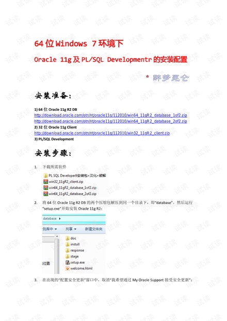The width and height of the screenshot is (227, 321).
Task: Click the win64_11gR2_database_2of2.zip archive icon
Action: (x=46, y=194)
